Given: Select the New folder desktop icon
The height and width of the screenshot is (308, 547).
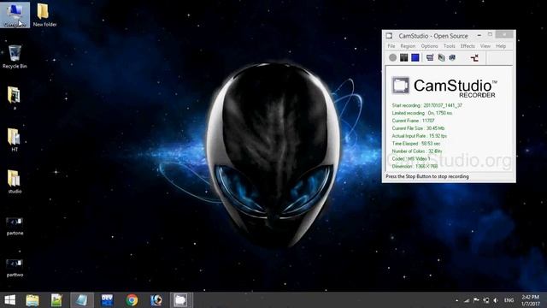Looking at the screenshot, I should click(44, 15).
